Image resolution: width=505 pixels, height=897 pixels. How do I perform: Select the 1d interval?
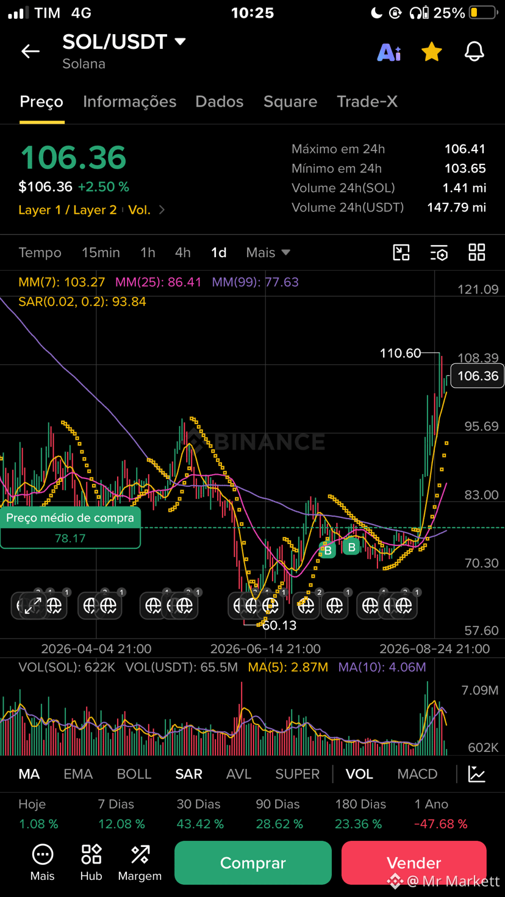(219, 252)
